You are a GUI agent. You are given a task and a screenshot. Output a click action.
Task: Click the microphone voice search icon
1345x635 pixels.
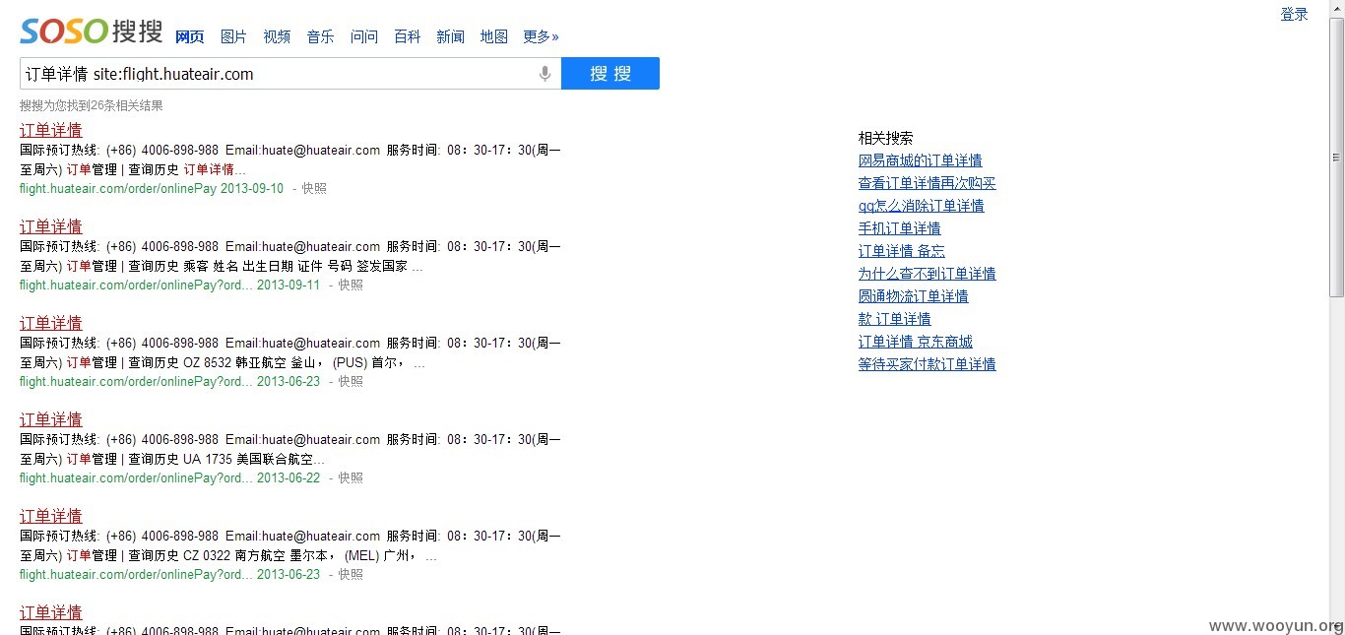(544, 74)
